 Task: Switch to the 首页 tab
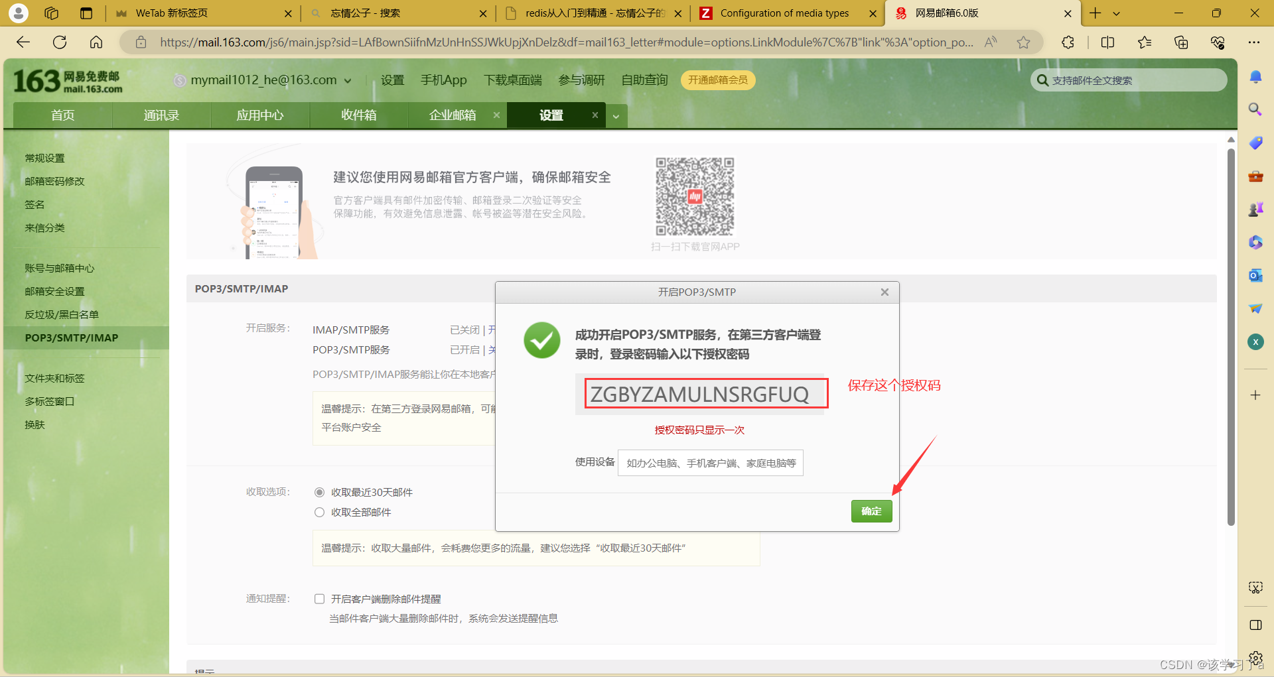click(62, 115)
